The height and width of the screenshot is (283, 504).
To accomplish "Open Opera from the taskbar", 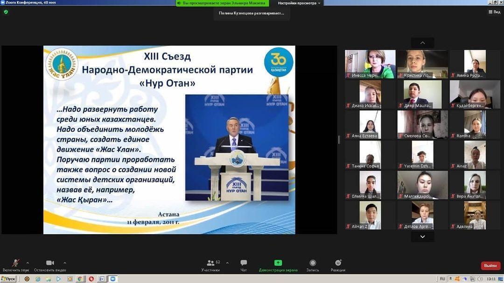I will (91, 279).
